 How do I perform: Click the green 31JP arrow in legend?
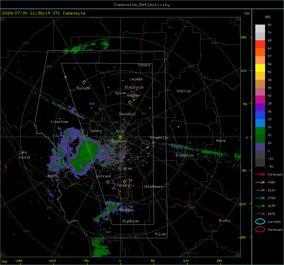[x=260, y=206]
